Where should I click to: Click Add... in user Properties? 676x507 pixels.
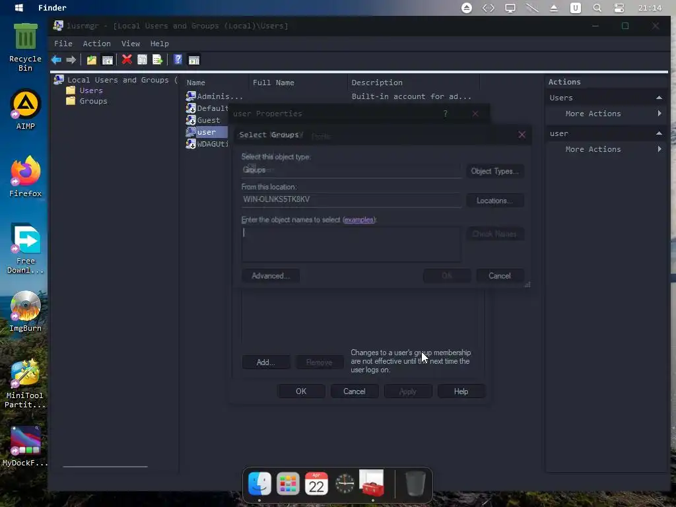265,362
